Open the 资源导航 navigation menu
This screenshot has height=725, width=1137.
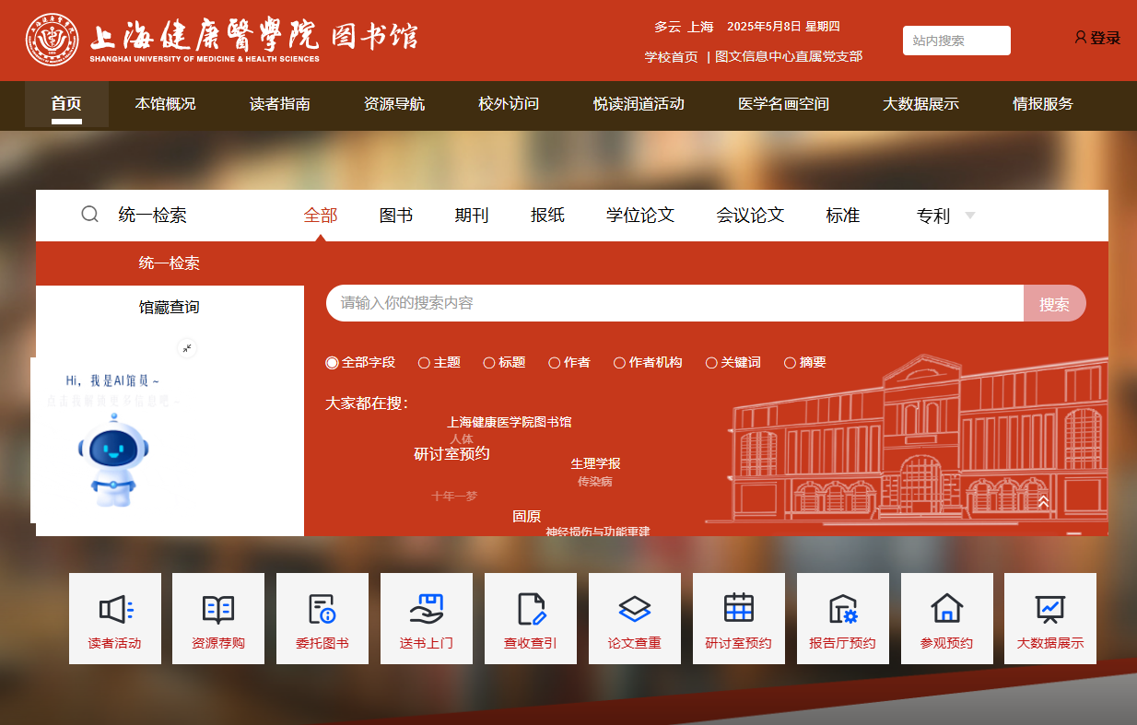point(393,104)
